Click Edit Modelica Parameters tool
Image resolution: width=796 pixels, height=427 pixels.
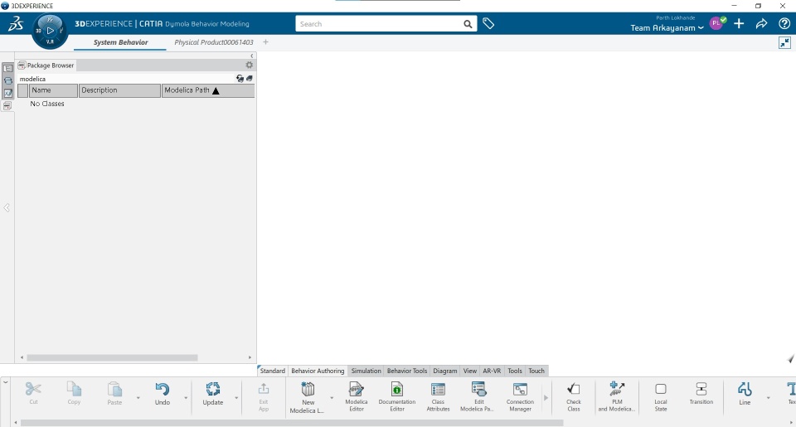(478, 396)
